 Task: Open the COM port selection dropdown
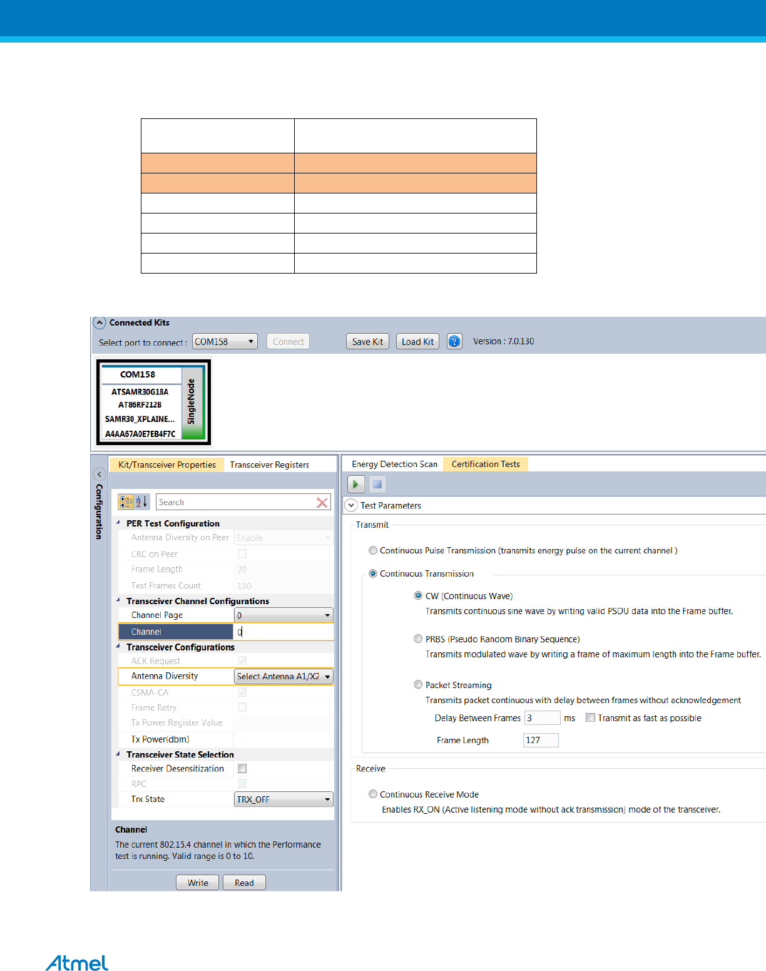(x=225, y=341)
